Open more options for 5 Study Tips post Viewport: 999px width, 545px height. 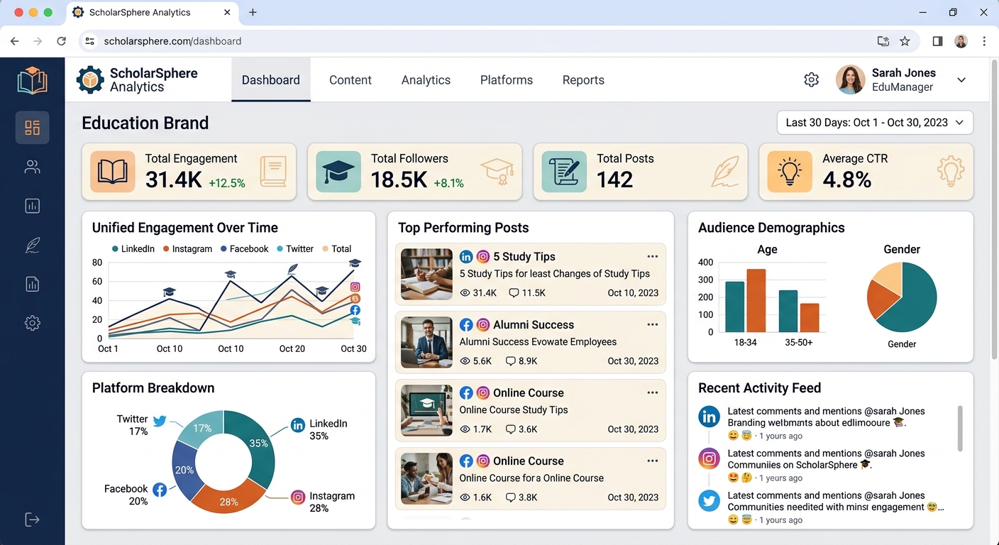click(x=652, y=257)
